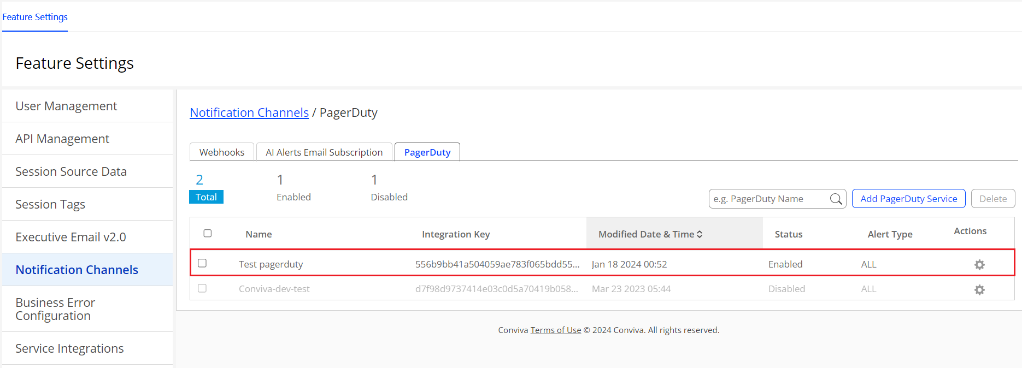Open Session Tags in sidebar
The image size is (1022, 368).
pos(50,204)
